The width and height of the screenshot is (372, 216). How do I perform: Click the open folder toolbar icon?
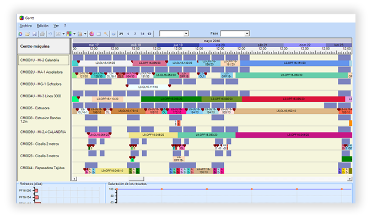click(28, 34)
